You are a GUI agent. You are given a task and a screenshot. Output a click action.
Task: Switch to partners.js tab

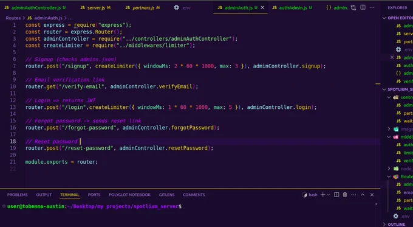click(x=143, y=8)
